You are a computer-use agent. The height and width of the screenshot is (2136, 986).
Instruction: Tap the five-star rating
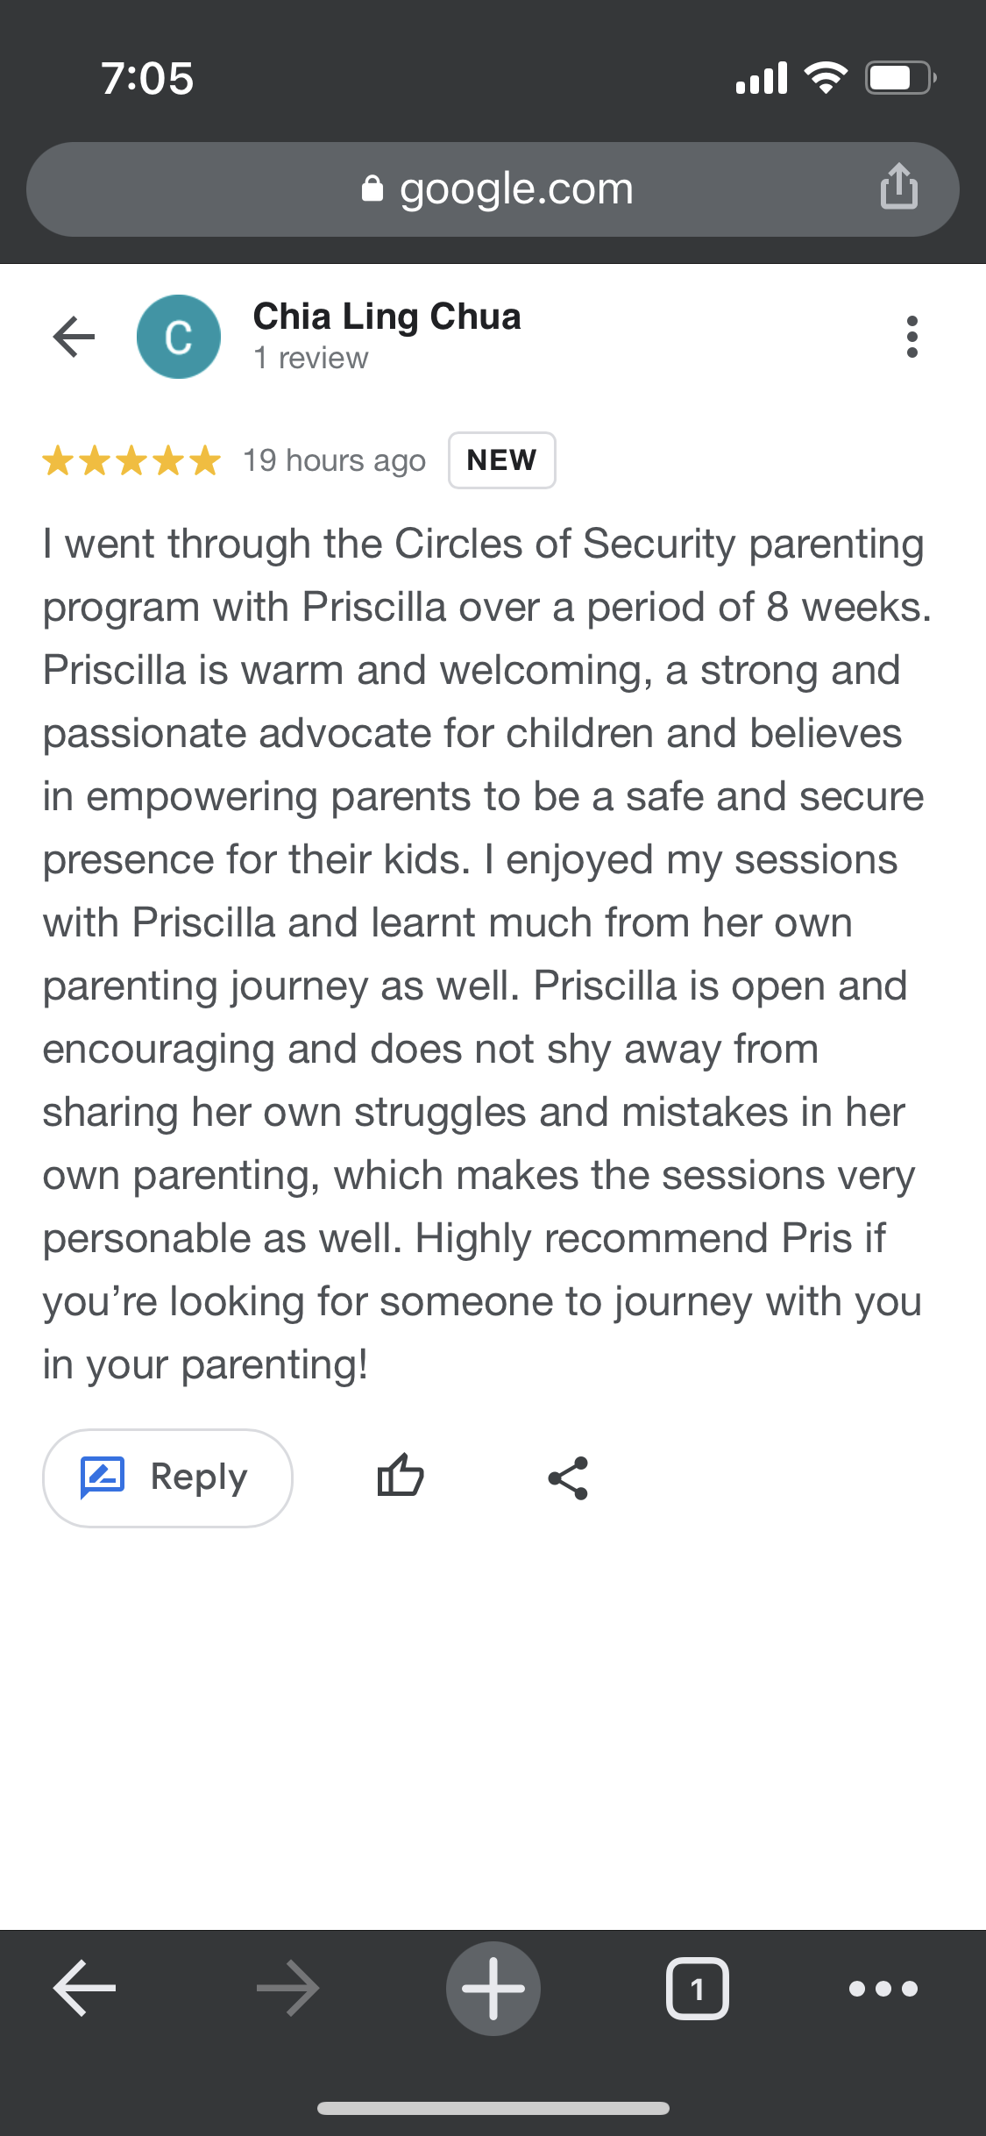[131, 460]
